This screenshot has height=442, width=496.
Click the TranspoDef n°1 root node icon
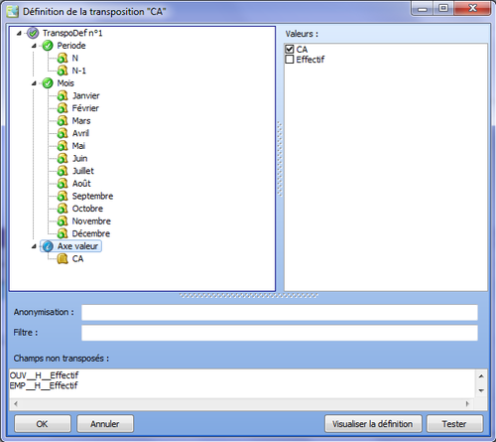click(33, 33)
